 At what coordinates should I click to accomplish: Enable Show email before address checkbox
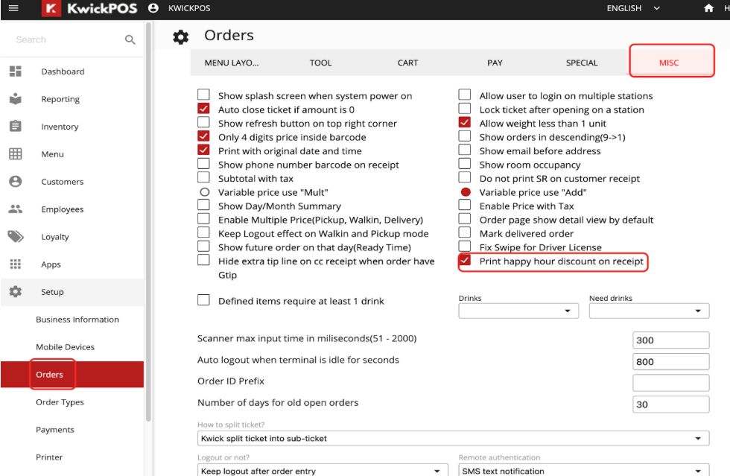tap(465, 150)
